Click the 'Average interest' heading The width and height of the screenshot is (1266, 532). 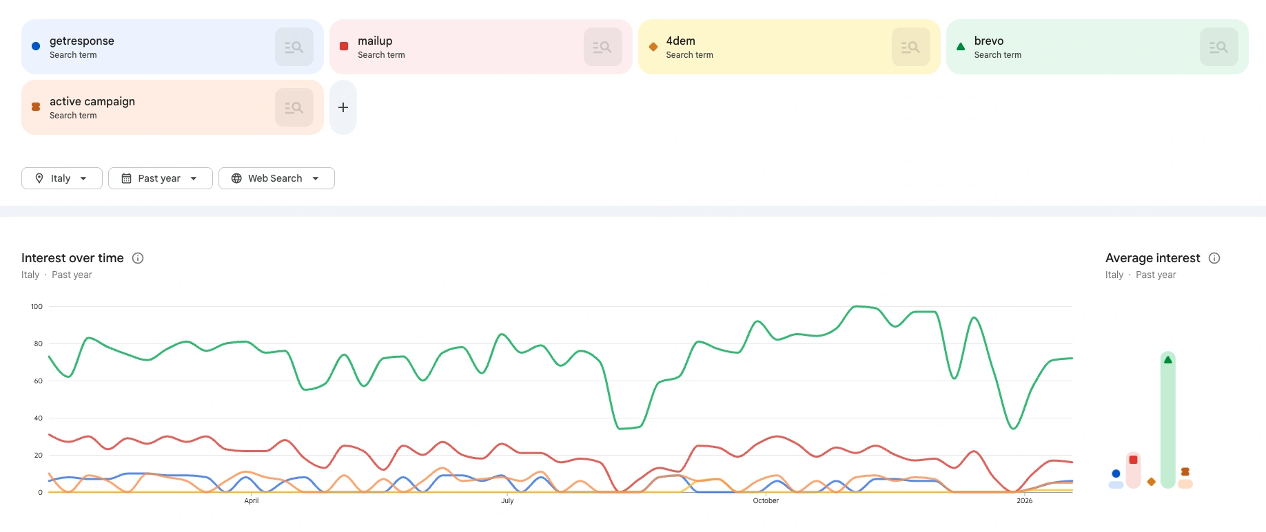click(x=1153, y=258)
